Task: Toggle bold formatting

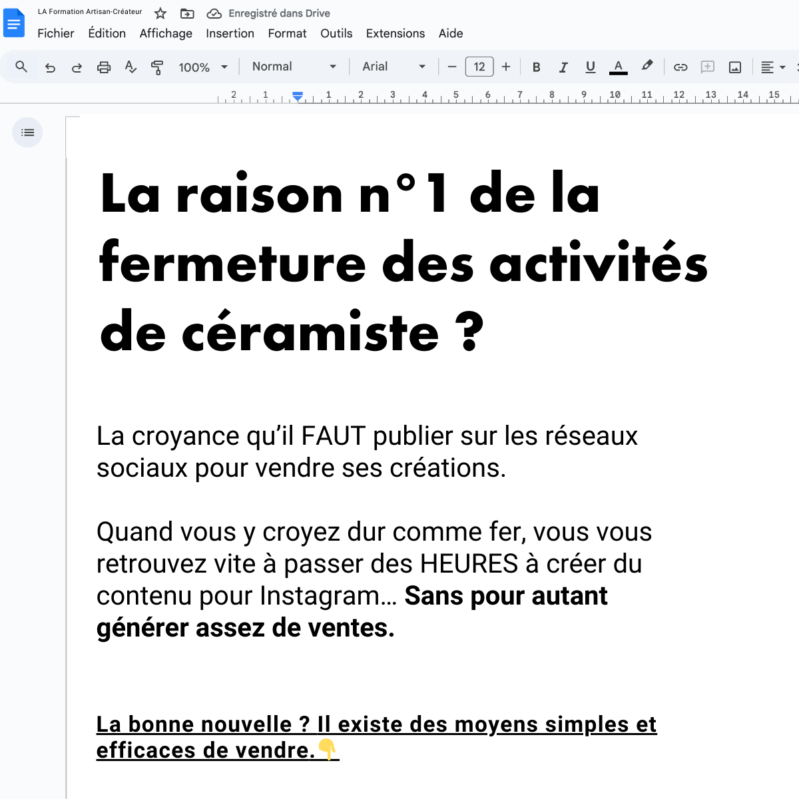Action: coord(537,67)
